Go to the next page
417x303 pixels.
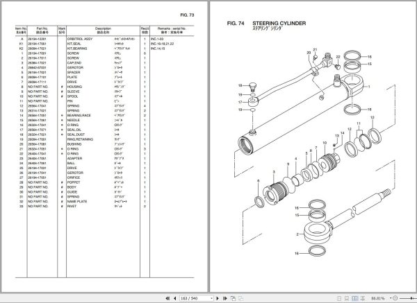218,298
